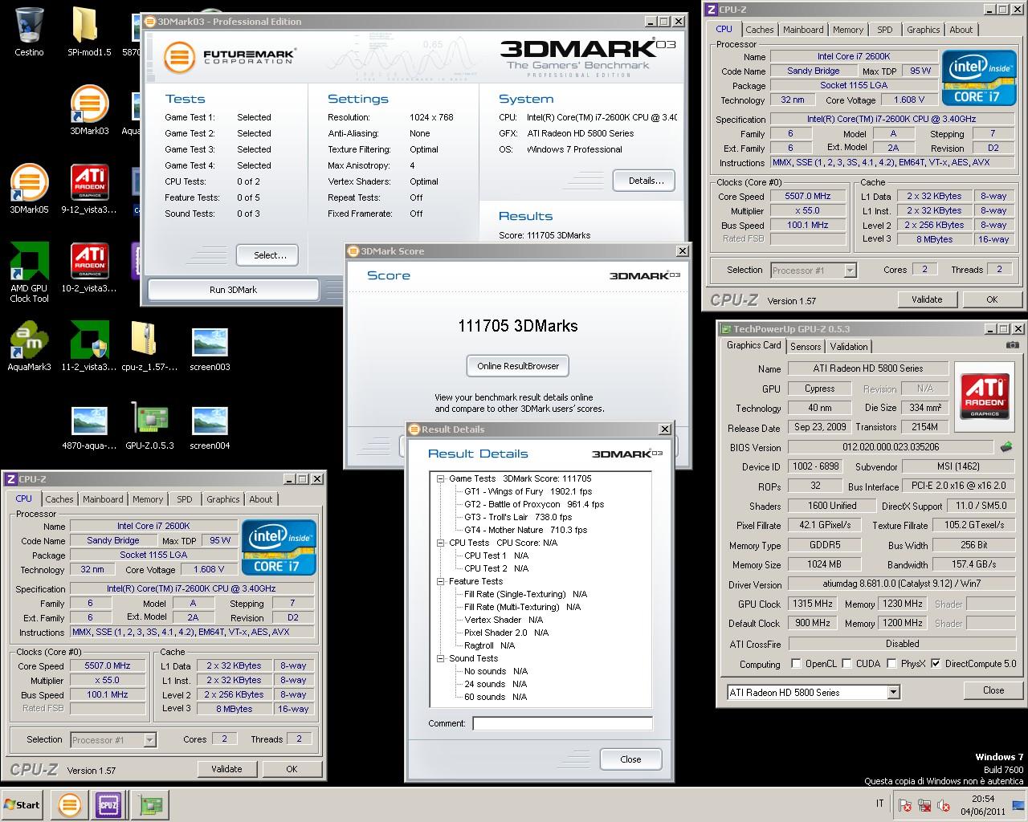Launch the 3DMark03 desktop shortcut
Image resolution: width=1028 pixels, height=822 pixels.
pos(89,109)
